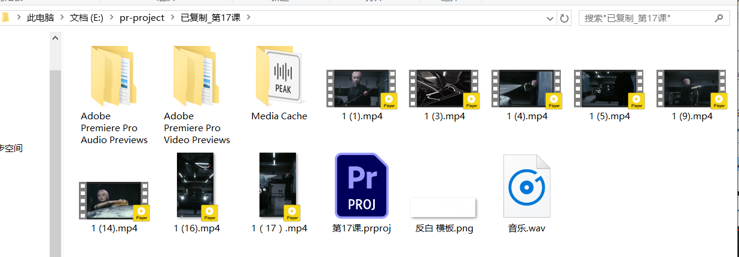
Task: Click the 1 (14).mp4 file name label
Action: 114,228
